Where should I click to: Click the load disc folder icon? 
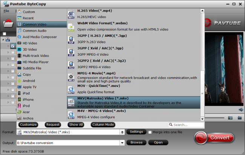coord(8,23)
